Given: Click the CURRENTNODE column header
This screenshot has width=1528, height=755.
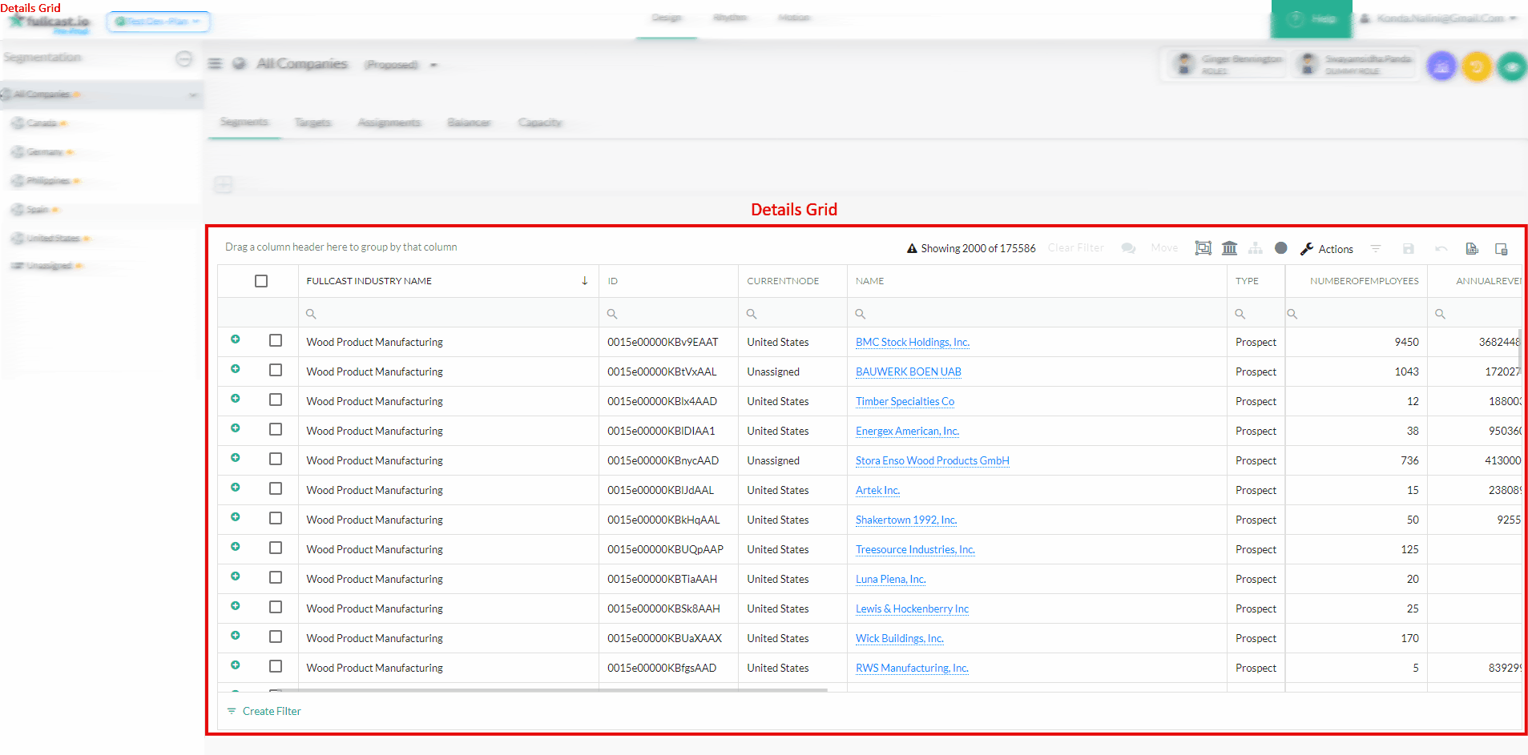Looking at the screenshot, I should tap(792, 281).
